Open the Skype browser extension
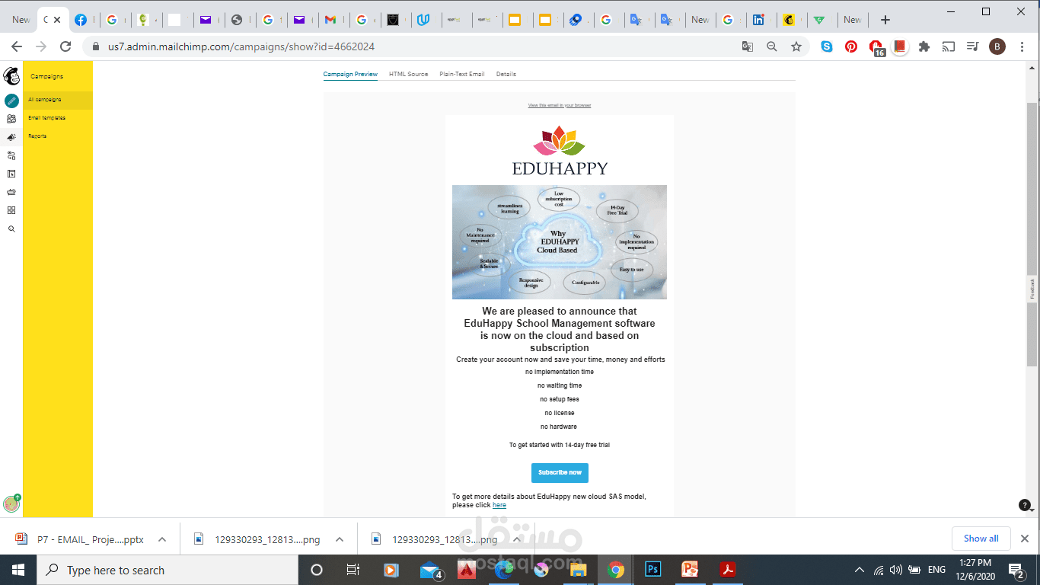Screen dimensions: 1040x585 point(827,46)
